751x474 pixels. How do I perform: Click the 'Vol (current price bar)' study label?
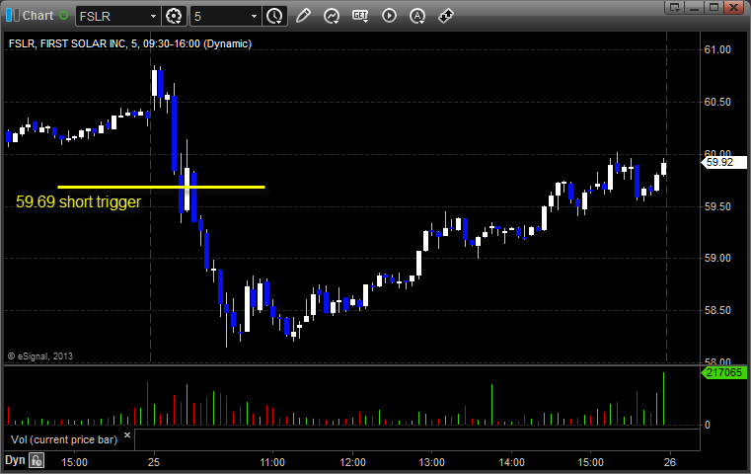pyautogui.click(x=64, y=439)
